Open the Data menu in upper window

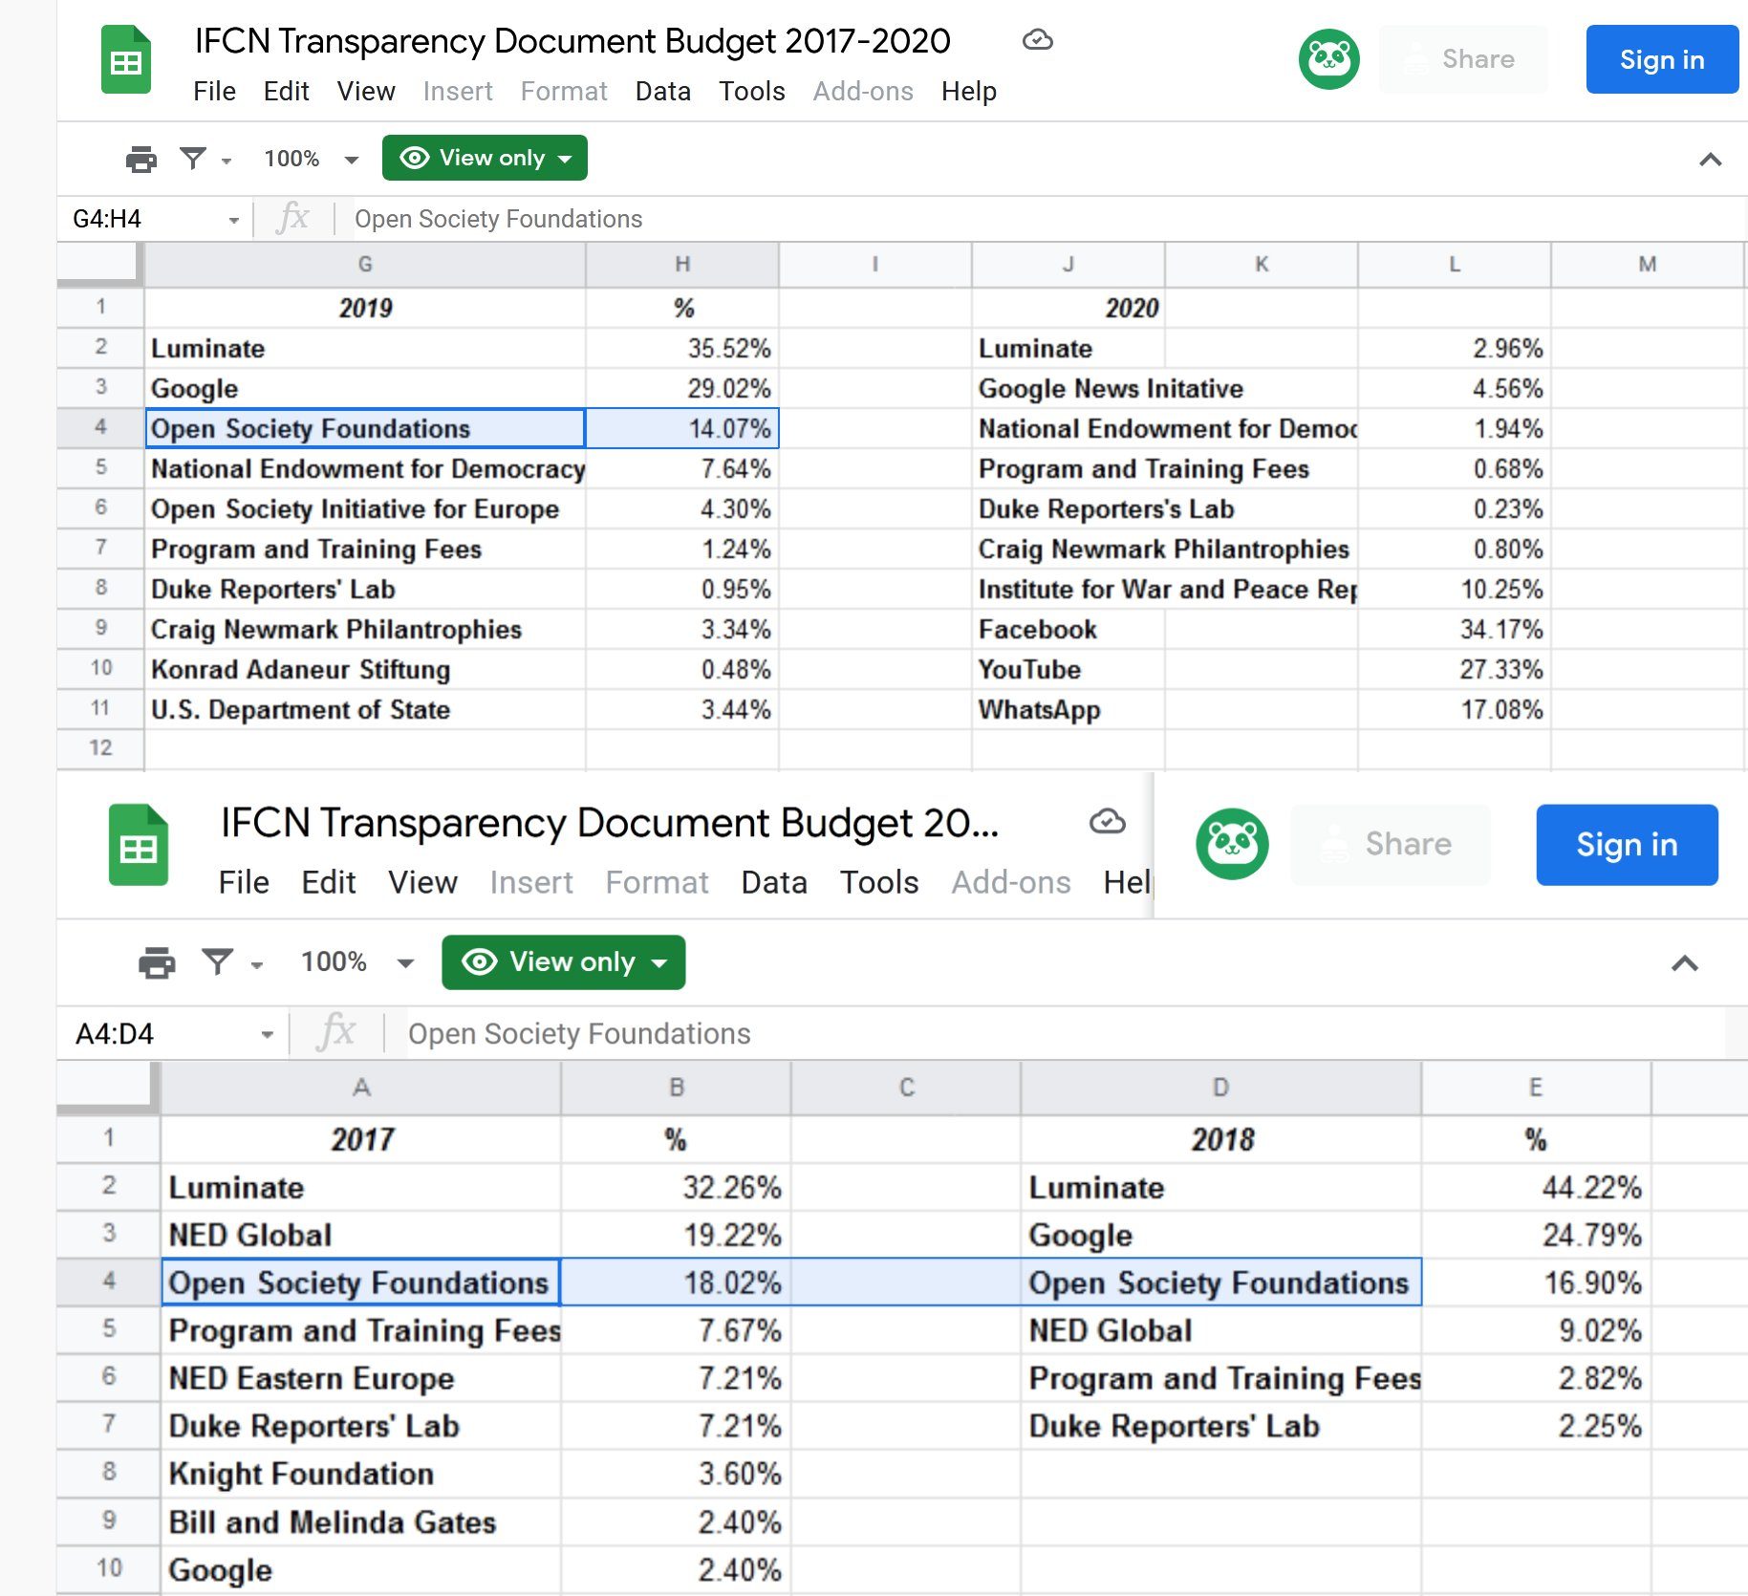tap(662, 92)
